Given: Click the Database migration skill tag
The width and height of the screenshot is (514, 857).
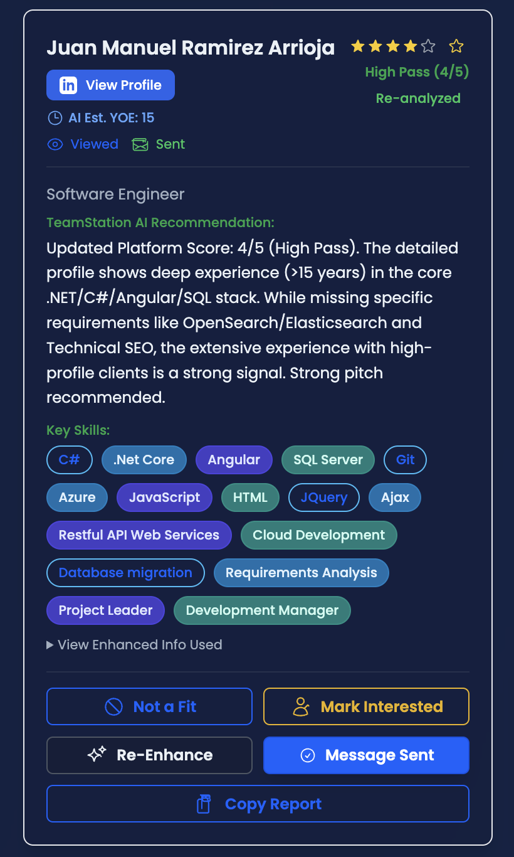Looking at the screenshot, I should coord(125,573).
